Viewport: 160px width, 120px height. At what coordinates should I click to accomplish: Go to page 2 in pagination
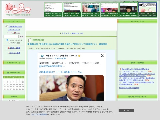tap(62, 33)
